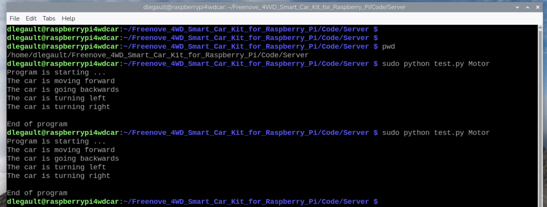Click the first 'End of program' output
The image size is (547, 207).
(x=37, y=124)
